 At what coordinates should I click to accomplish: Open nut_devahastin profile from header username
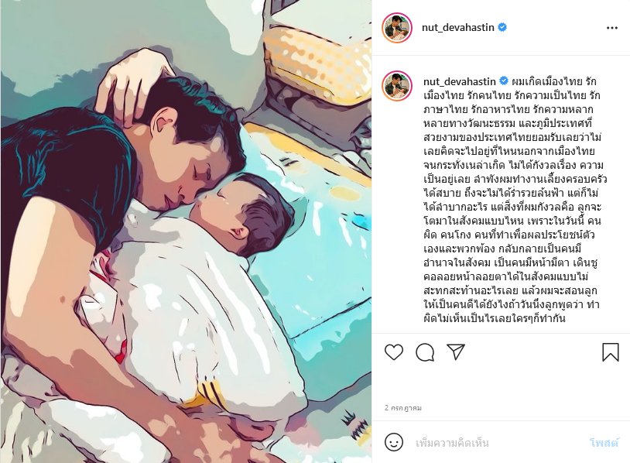[457, 27]
